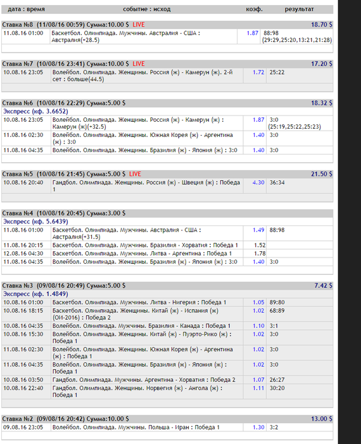Screen dimensions: 361x444
Task: Click the date 10.08.16 22:40 in Ставка №3
Action: (23, 388)
